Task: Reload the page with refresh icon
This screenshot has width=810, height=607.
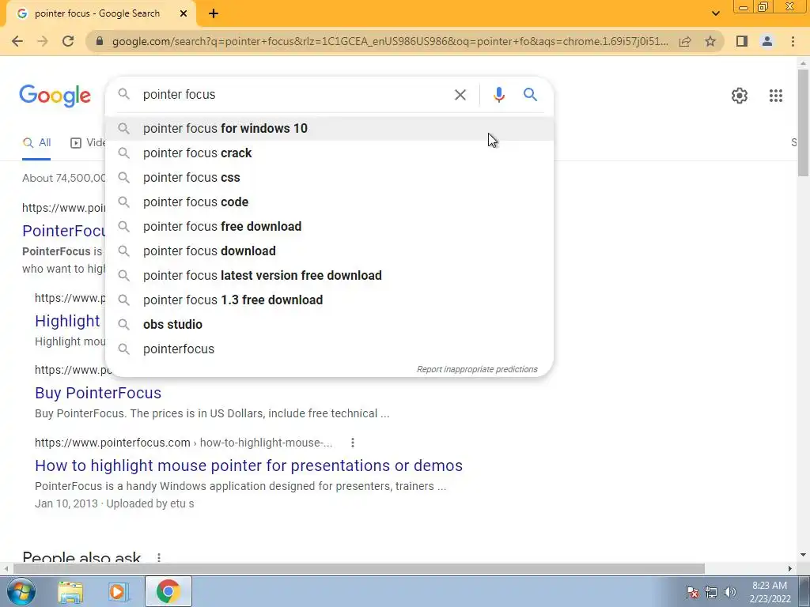Action: (x=68, y=41)
